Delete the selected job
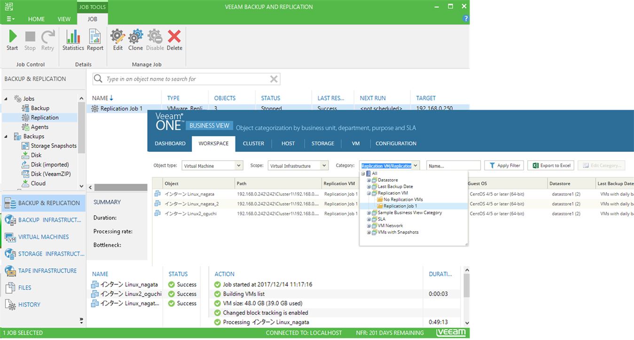The height and width of the screenshot is (340, 634). click(x=174, y=40)
